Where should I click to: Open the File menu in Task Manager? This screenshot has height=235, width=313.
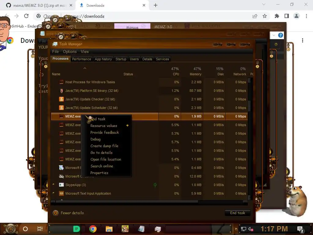pos(55,51)
